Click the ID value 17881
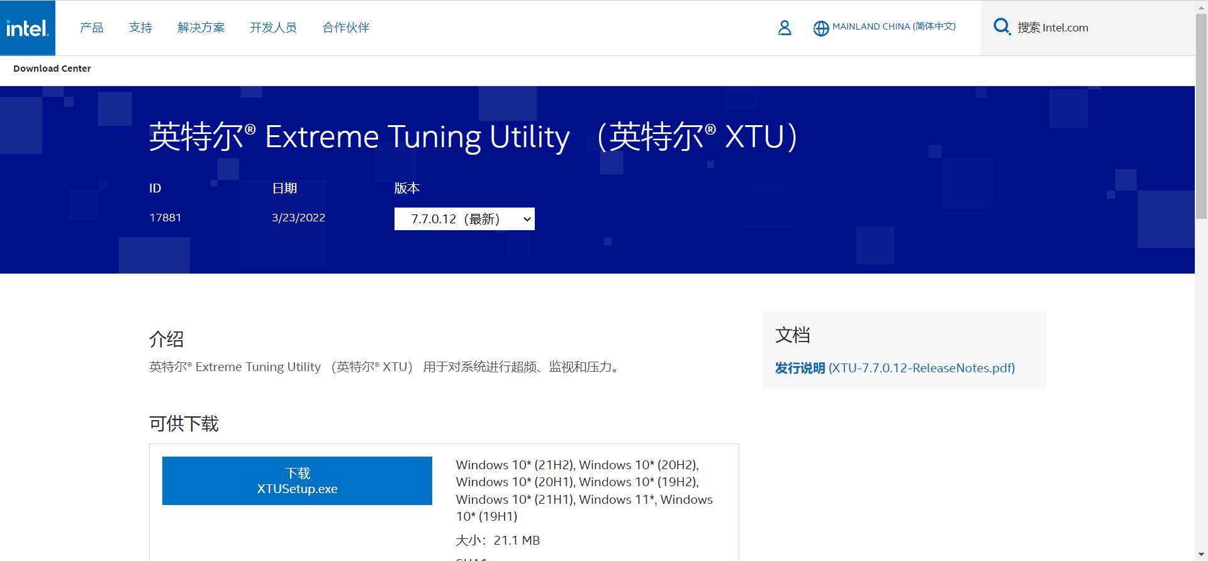 click(x=165, y=218)
